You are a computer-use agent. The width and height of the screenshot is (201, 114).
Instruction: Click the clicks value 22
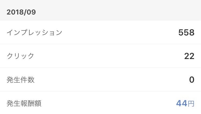[189, 56]
